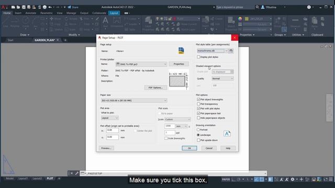Open the Printer/plotter name dropdown
The height and width of the screenshot is (188, 335).
[x=141, y=64]
